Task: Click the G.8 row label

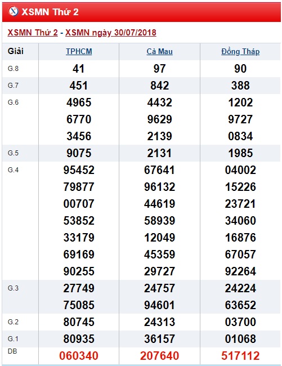Action: 13,69
